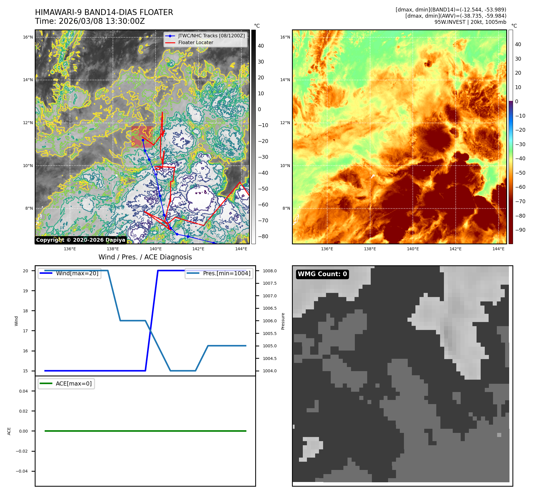Image resolution: width=533 pixels, height=497 pixels.
Task: Click the blue Wind legend line sample
Action: [46, 273]
